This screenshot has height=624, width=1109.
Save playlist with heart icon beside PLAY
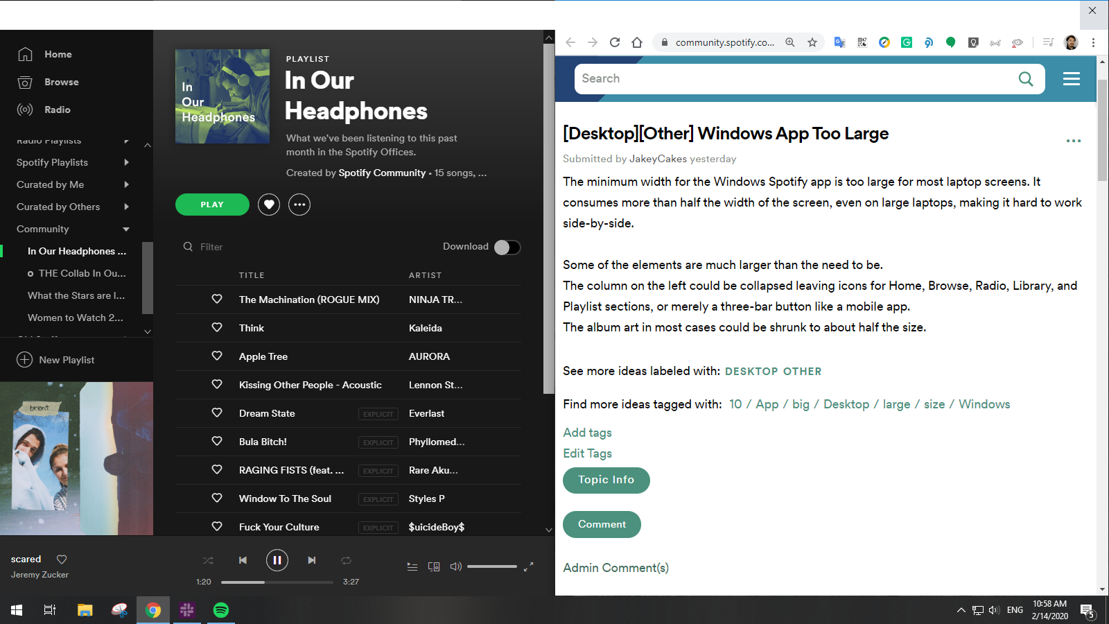pos(269,205)
